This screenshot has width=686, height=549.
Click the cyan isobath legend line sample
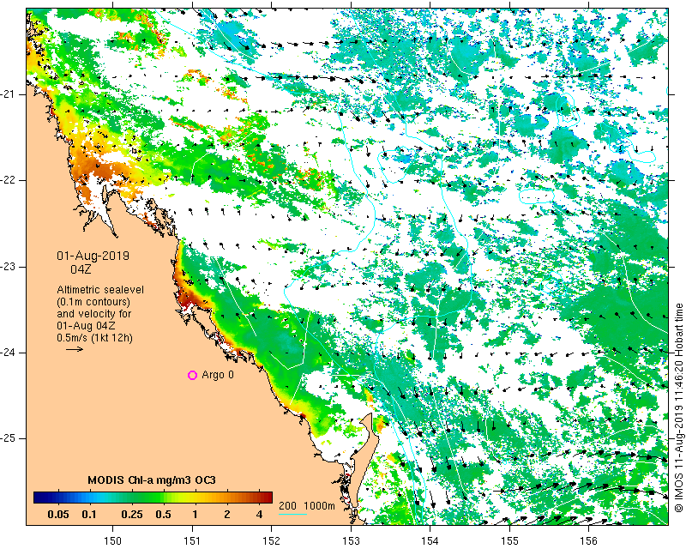tap(292, 514)
